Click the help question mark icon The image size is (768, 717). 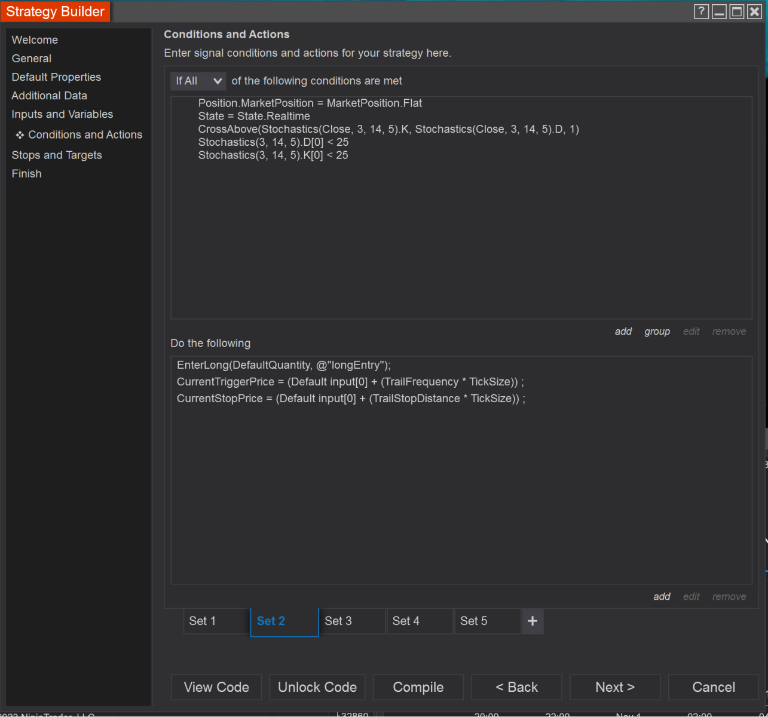click(701, 11)
